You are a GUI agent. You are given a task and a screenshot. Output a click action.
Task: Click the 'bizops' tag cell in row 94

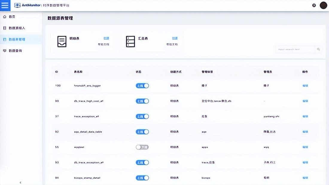pos(206,178)
